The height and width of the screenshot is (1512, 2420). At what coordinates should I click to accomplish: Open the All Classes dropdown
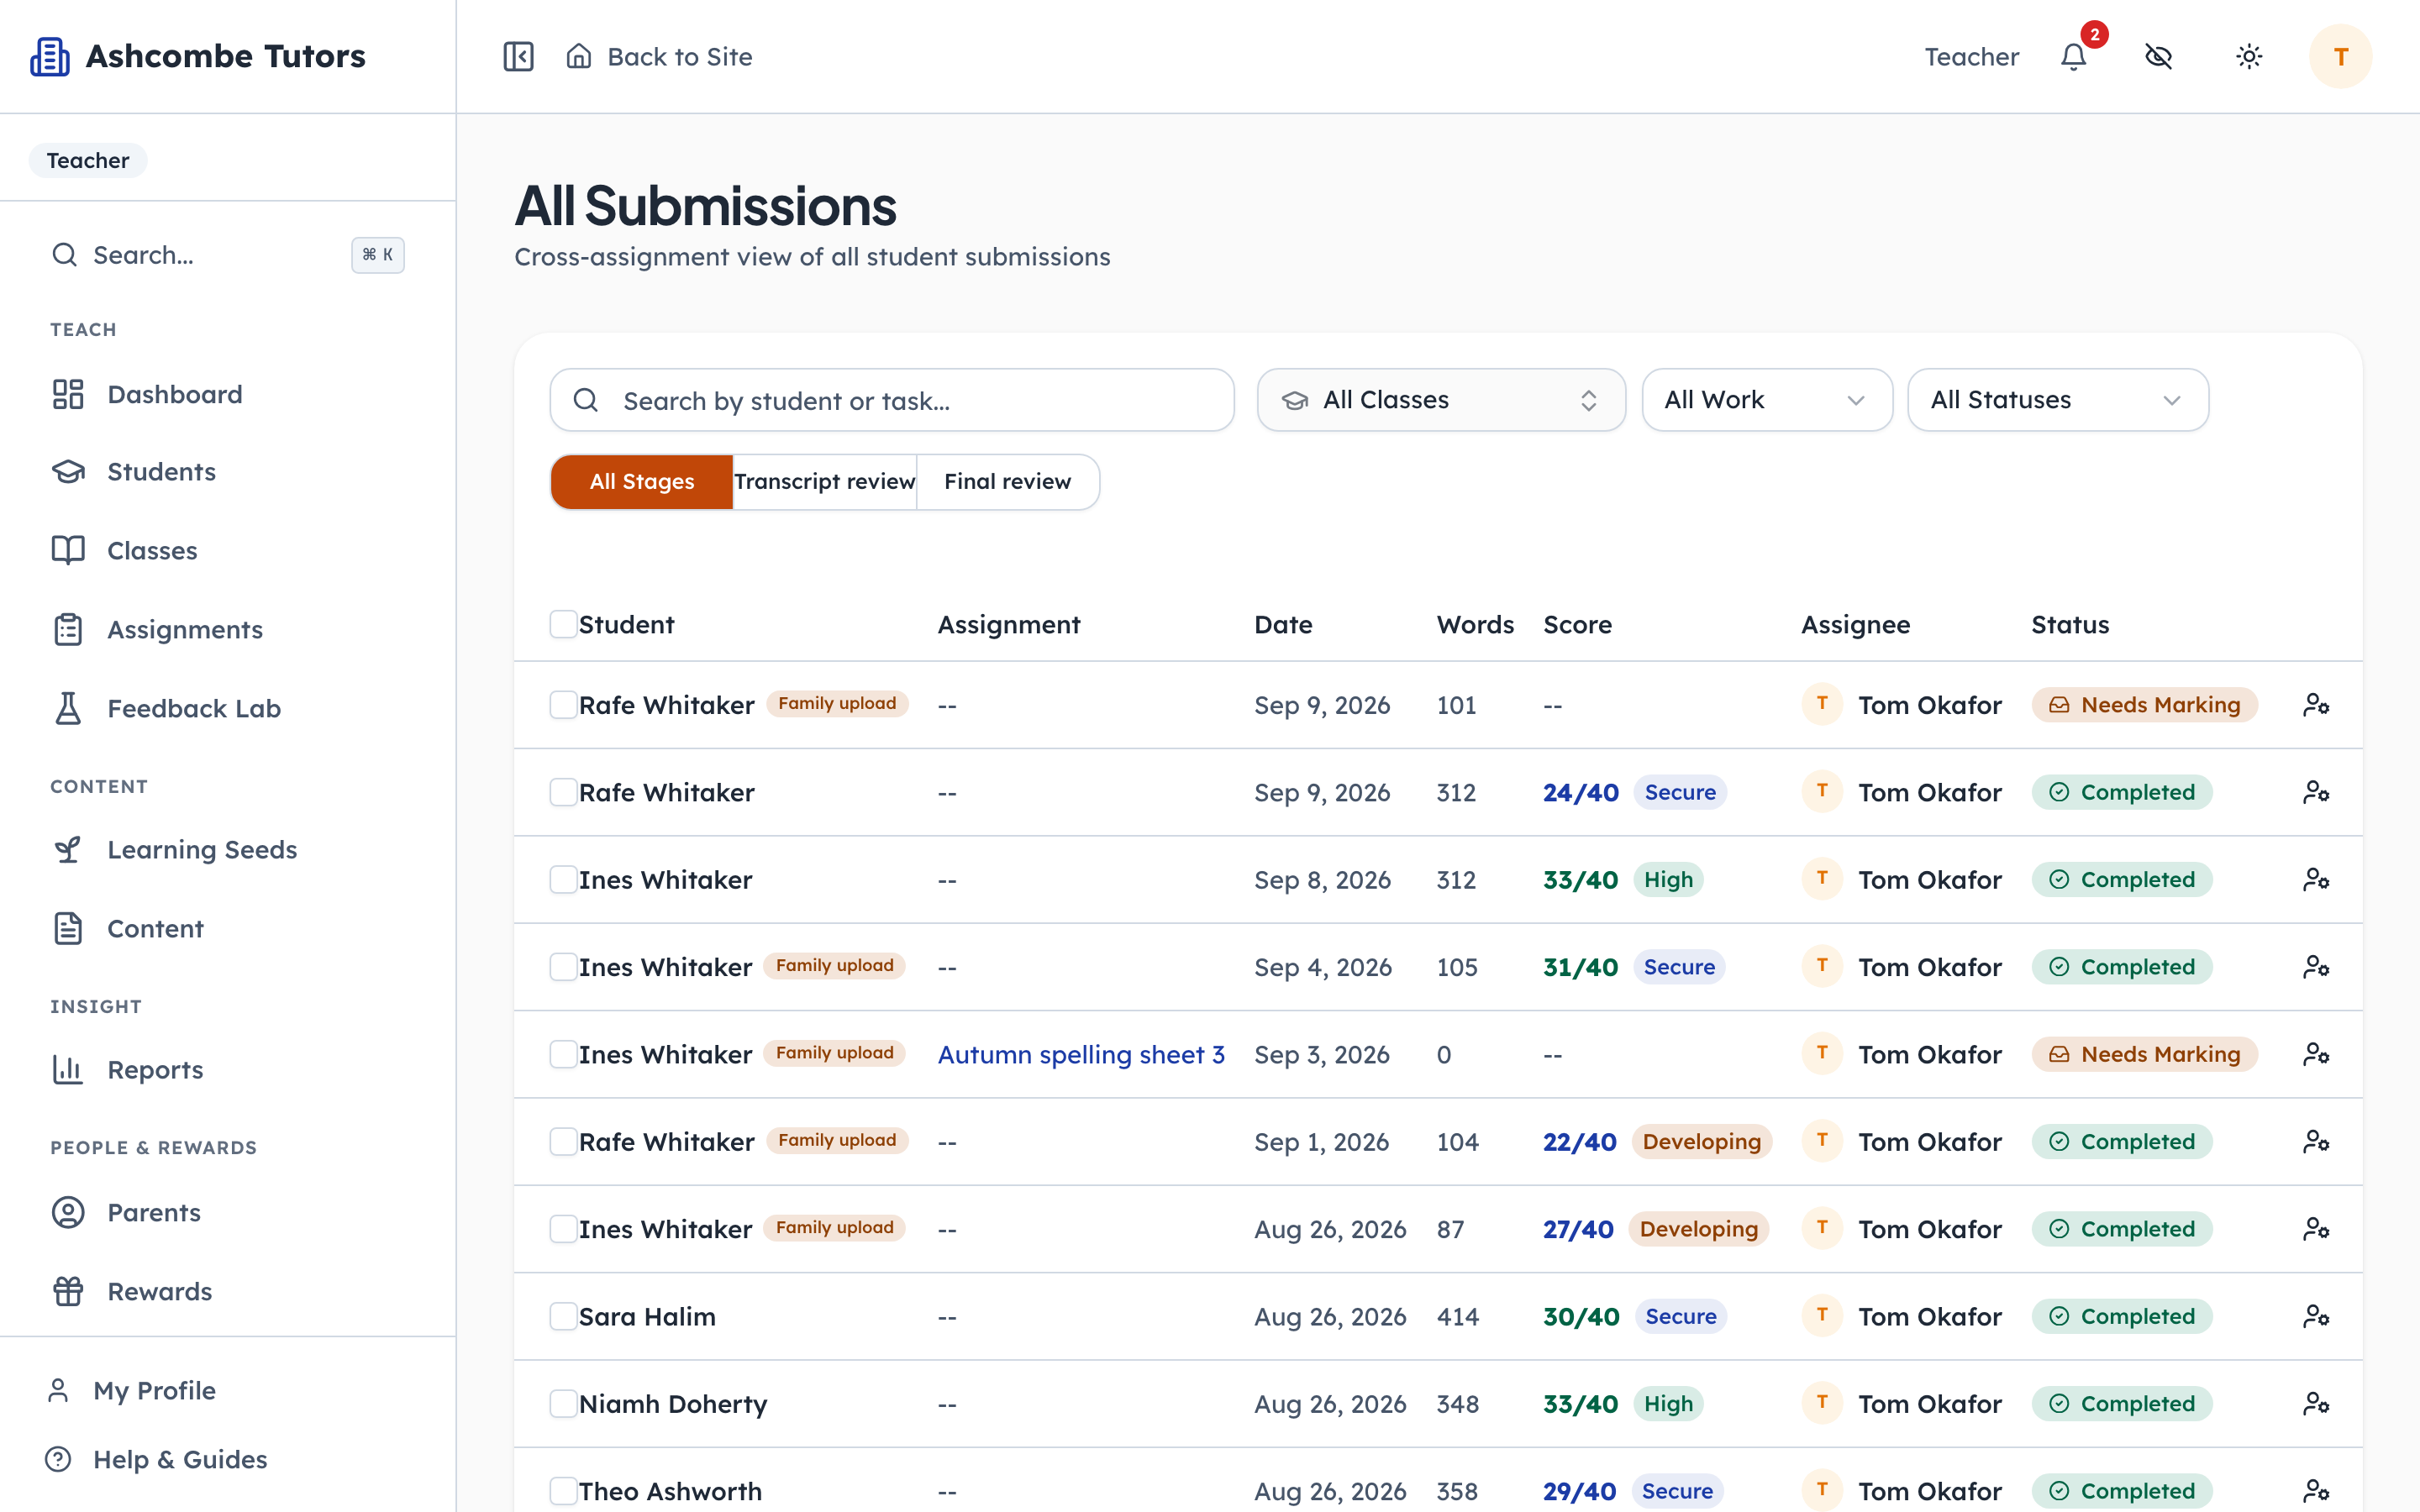1441,400
